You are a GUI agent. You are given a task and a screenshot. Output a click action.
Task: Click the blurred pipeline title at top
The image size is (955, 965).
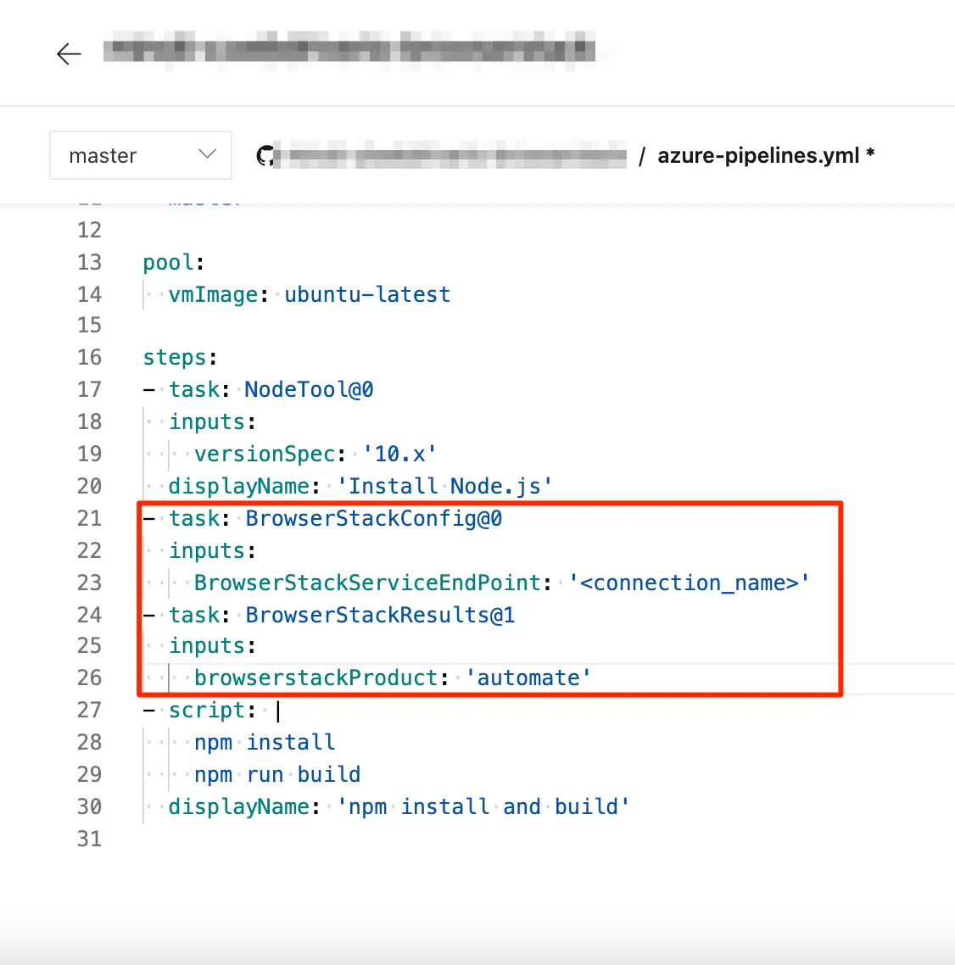point(348,49)
